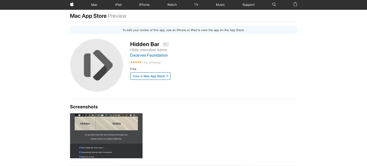Click the Screenshots section heading
367x166 pixels.
coord(84,107)
